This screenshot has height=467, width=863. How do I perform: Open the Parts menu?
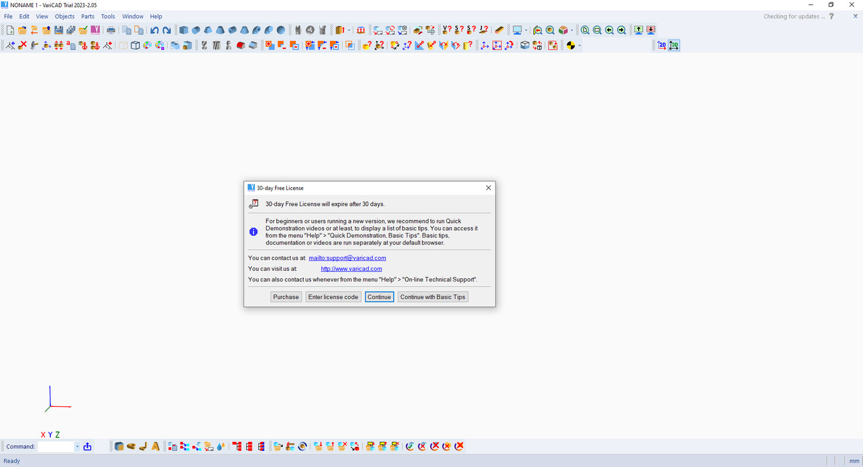[88, 16]
